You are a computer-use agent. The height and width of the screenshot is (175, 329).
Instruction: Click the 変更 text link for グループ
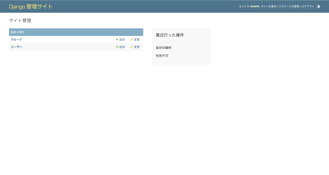[x=137, y=39]
